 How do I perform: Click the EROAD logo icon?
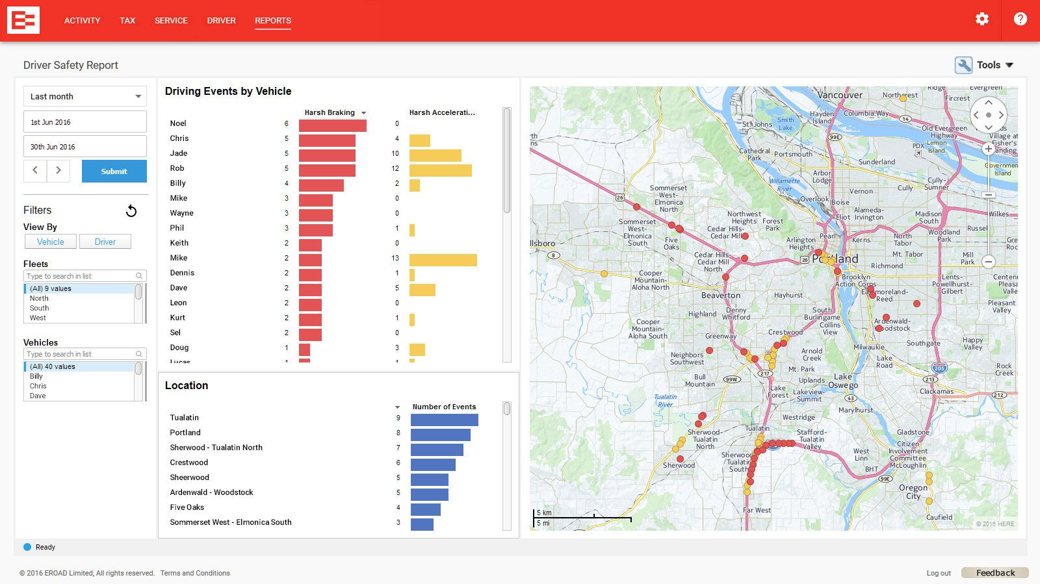tap(23, 20)
